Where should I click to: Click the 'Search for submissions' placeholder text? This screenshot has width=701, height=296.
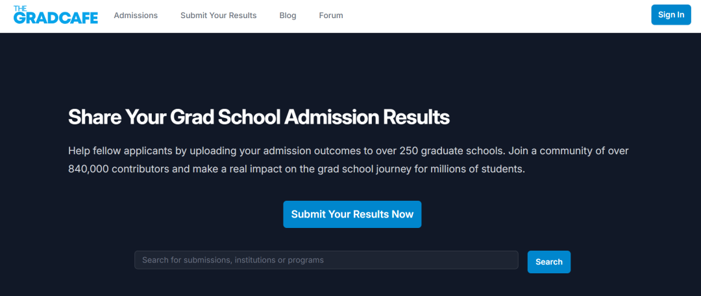[x=232, y=260]
